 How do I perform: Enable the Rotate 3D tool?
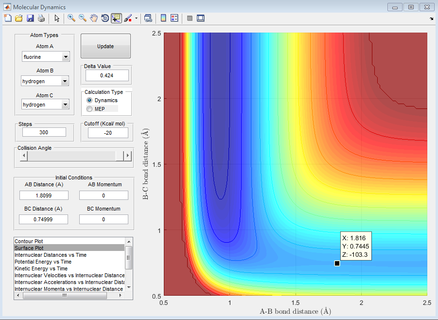coord(105,18)
